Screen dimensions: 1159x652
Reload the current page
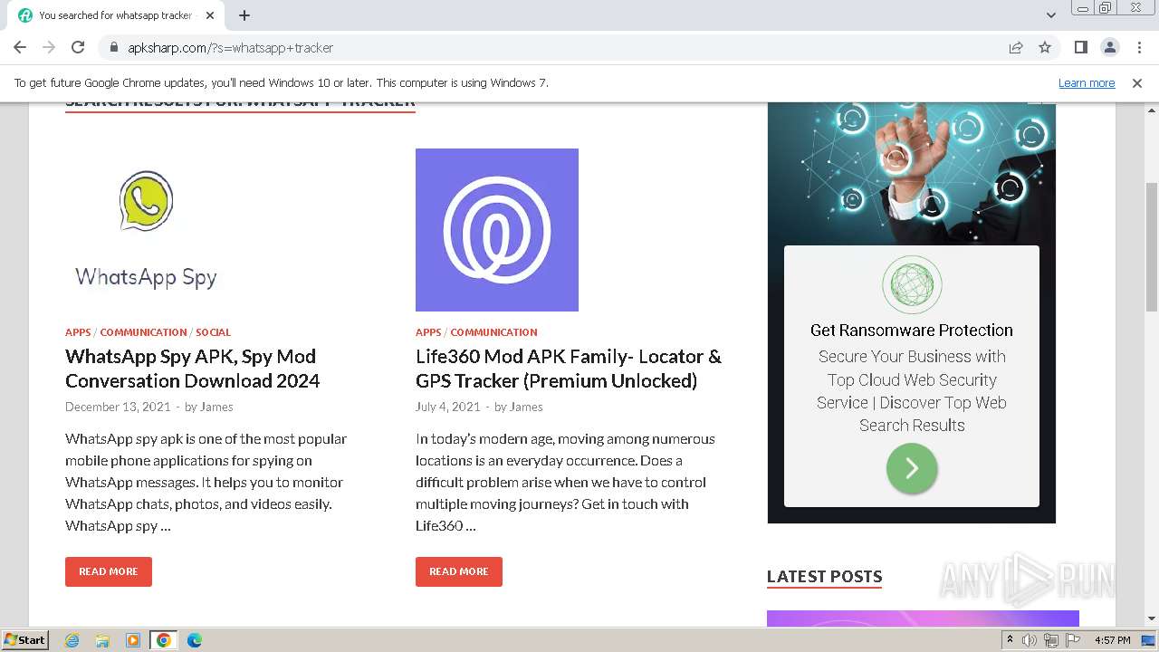[78, 47]
